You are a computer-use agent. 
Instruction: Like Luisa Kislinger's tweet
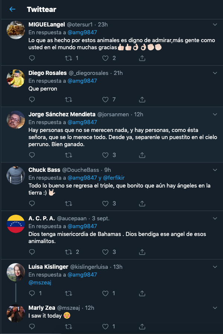[105, 293]
